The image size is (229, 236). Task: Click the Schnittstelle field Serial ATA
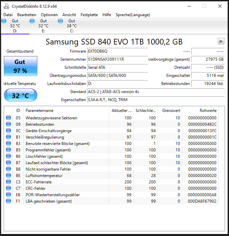point(117,67)
